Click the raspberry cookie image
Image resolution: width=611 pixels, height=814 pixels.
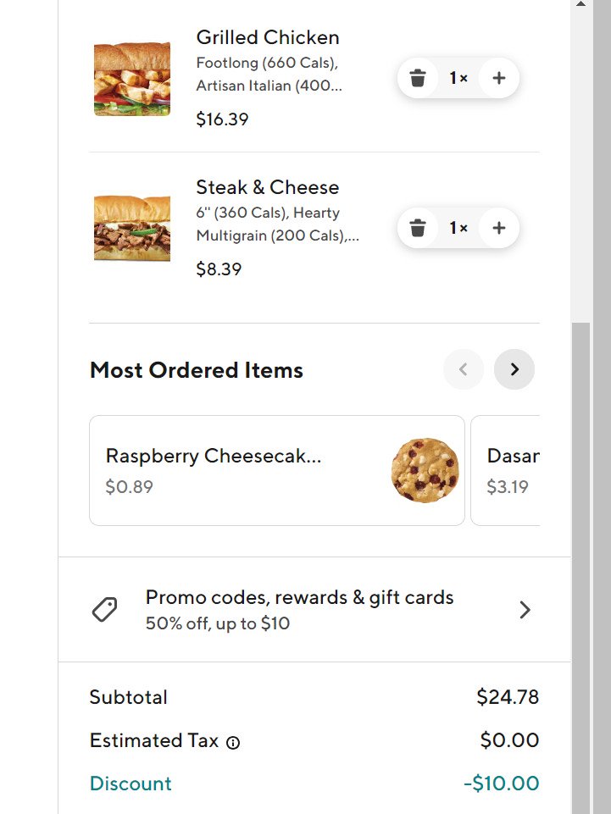(x=425, y=470)
